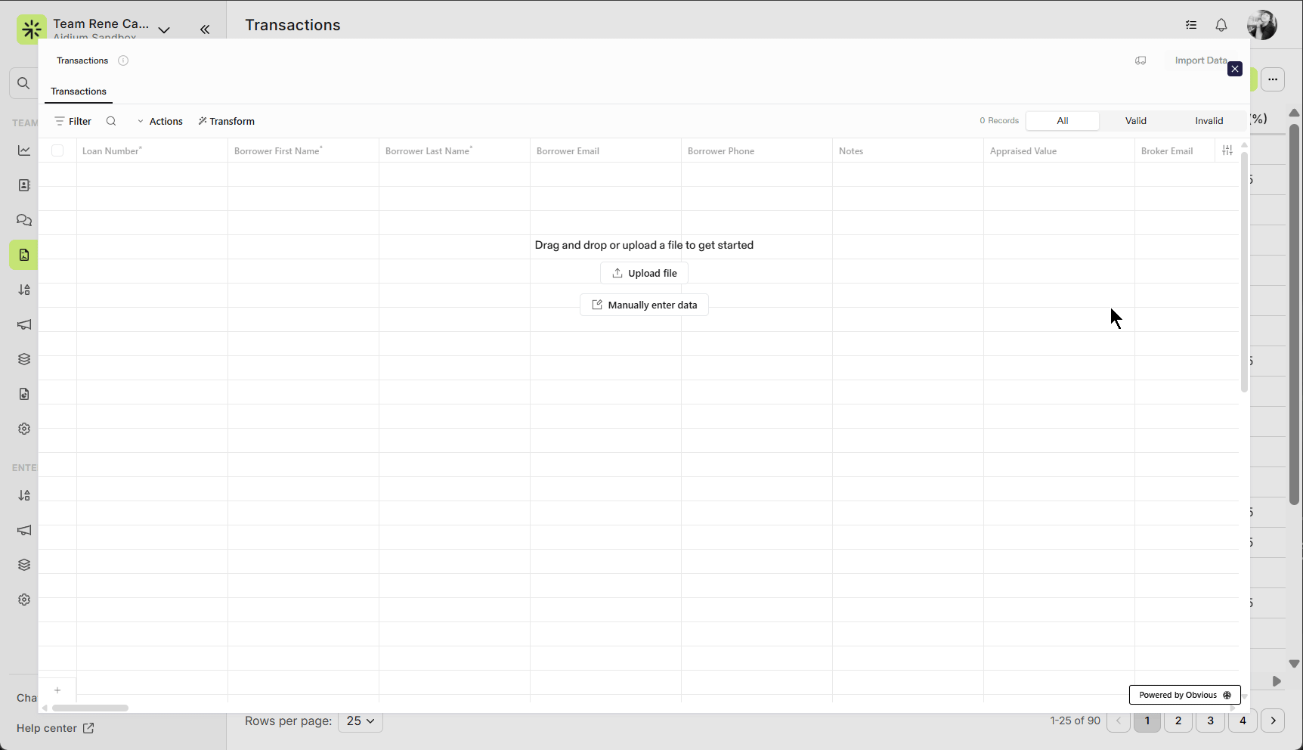Collapse the sidebar with double chevron icon
Image resolution: width=1303 pixels, height=750 pixels.
[x=205, y=29]
